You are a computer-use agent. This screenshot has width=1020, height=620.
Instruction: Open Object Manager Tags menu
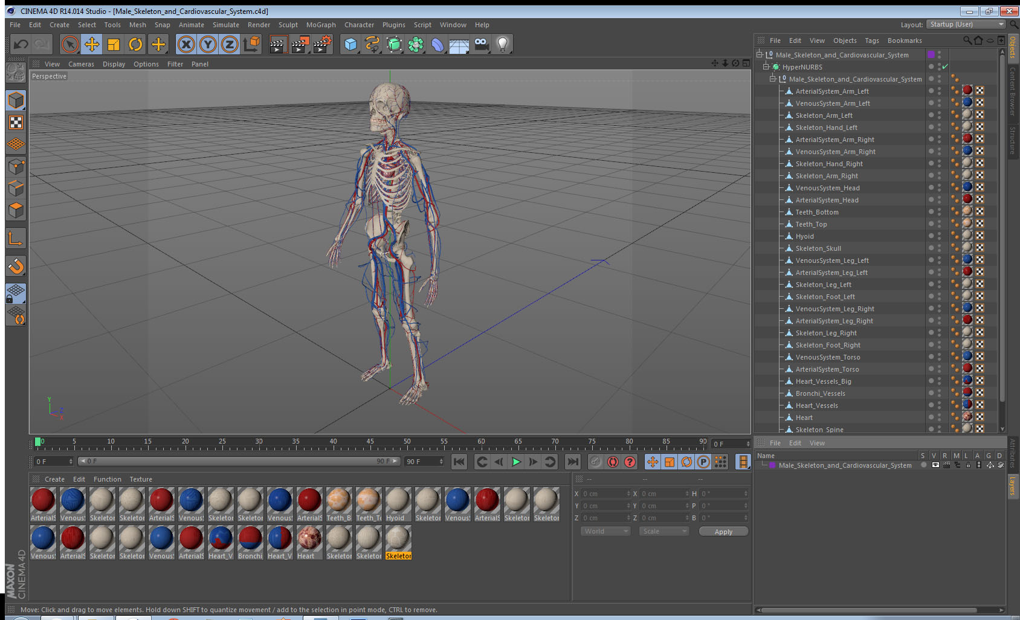(872, 40)
